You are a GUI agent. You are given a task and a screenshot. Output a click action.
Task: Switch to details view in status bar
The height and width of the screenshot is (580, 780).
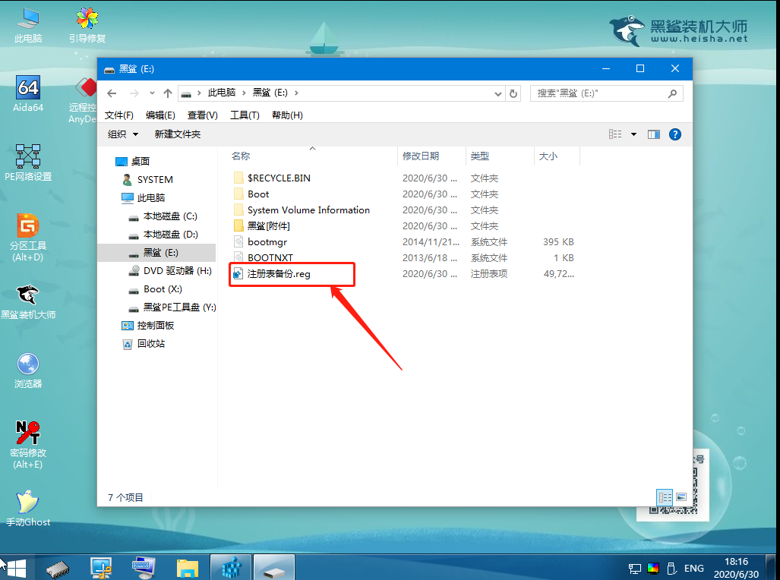click(x=665, y=497)
